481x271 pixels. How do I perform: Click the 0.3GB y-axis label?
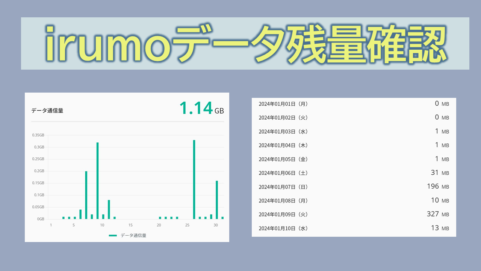pos(39,147)
